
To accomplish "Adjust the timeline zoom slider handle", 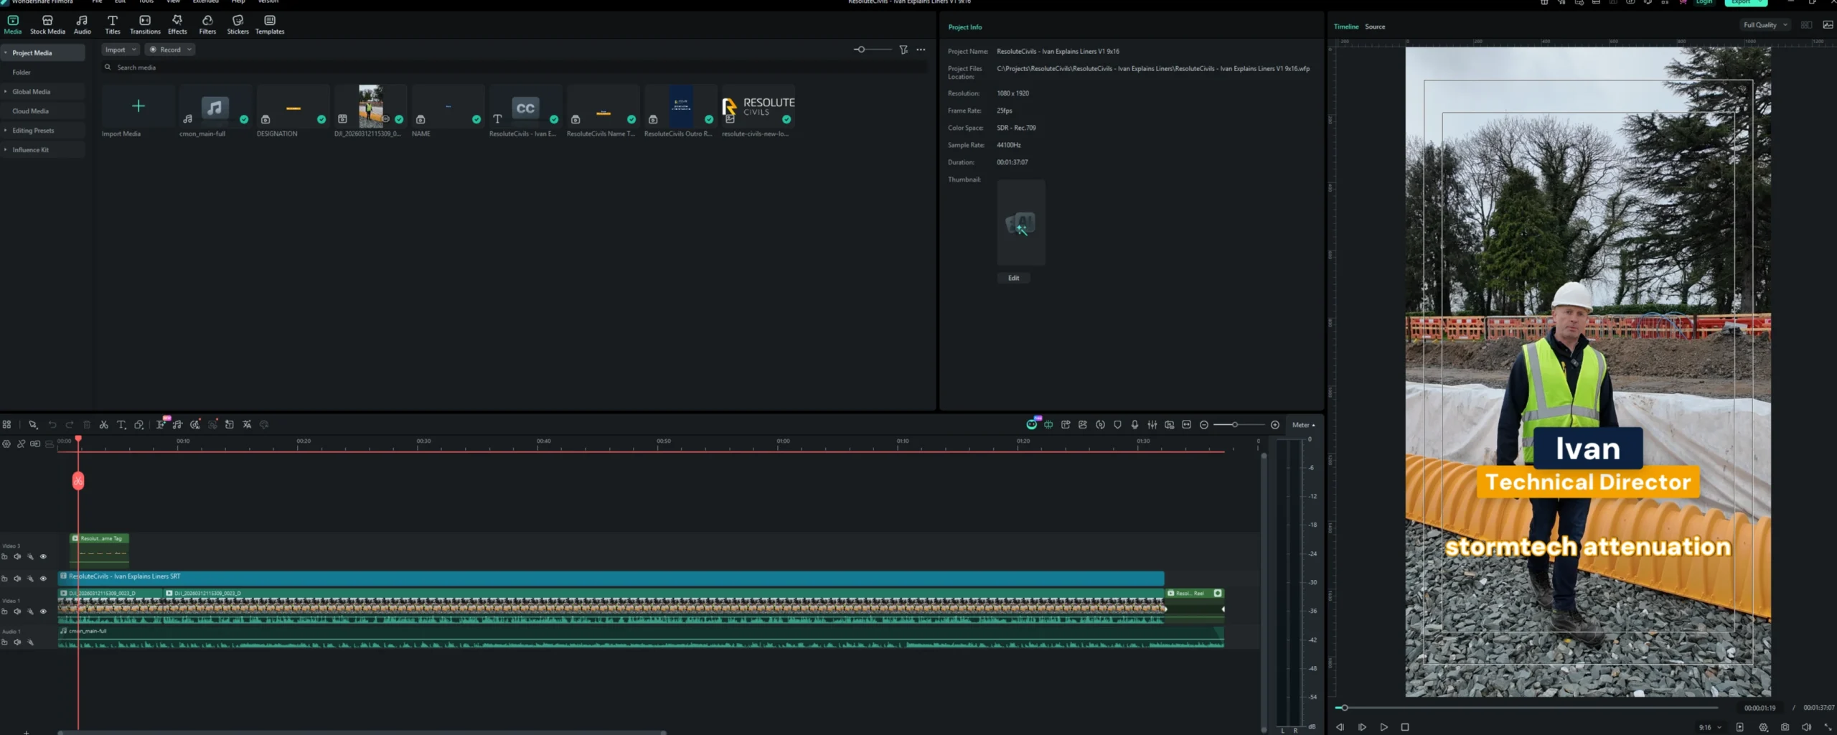I will pos(1235,425).
